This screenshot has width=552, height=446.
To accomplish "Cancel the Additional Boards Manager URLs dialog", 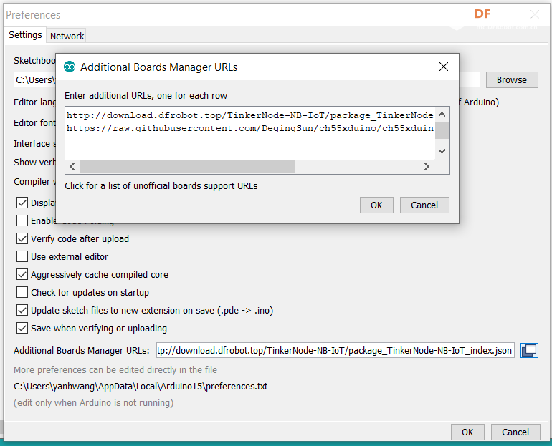I will point(424,205).
